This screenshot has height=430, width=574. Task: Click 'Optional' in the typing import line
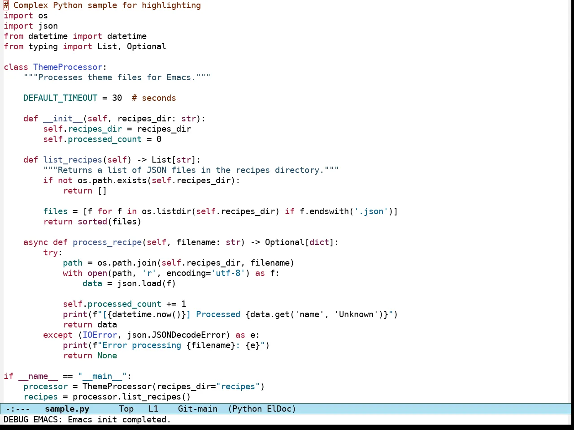pos(147,47)
